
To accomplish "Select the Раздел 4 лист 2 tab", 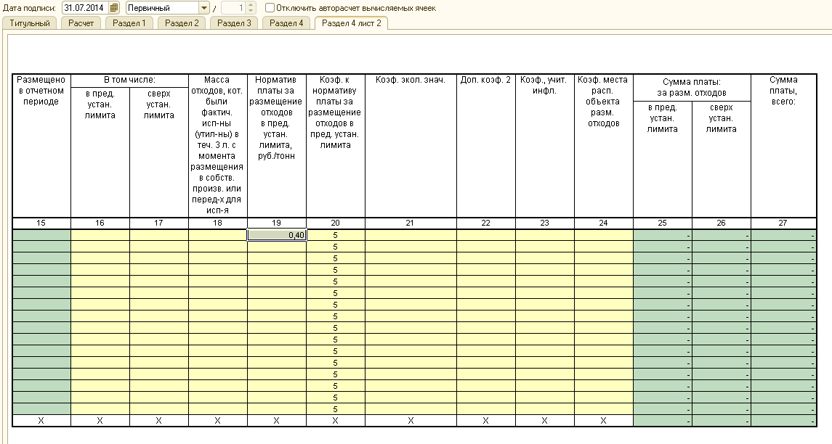I will click(351, 23).
